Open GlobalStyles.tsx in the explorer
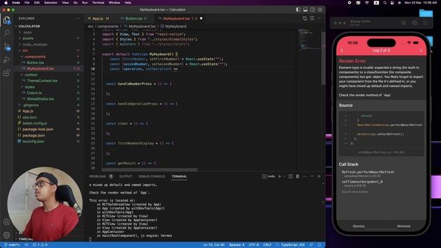This screenshot has width=441, height=248. (x=40, y=99)
